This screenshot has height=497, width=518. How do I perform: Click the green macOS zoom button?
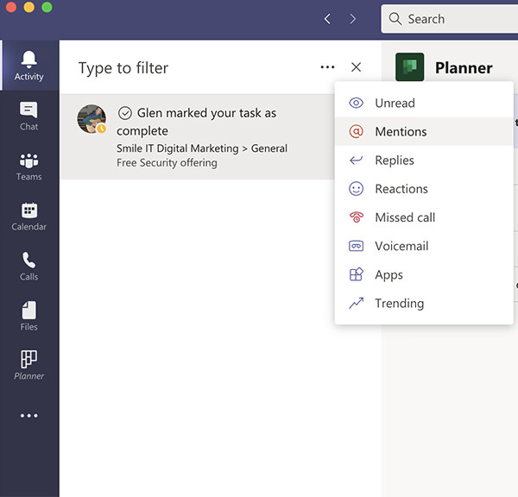coord(47,7)
